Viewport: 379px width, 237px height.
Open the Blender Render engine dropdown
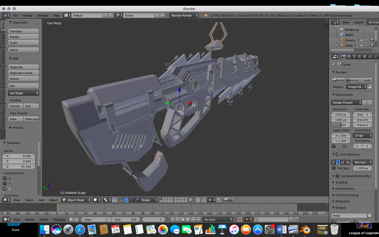[184, 15]
